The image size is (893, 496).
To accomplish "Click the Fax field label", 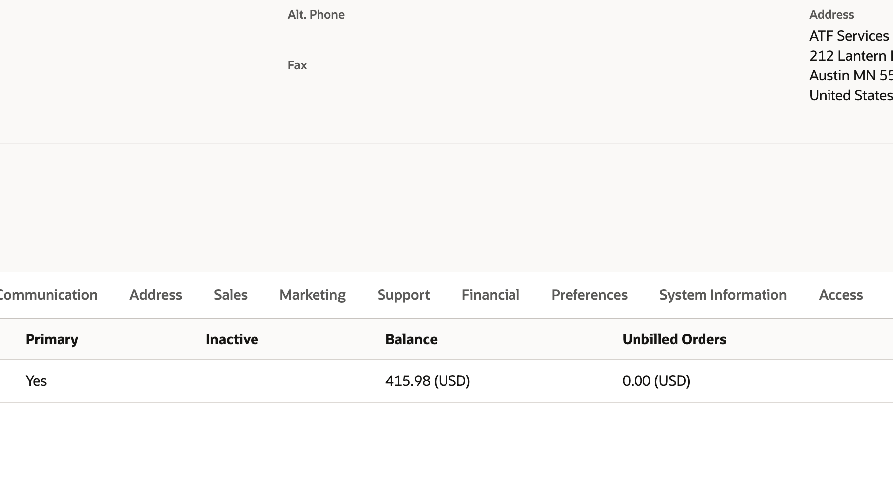I will tap(297, 65).
